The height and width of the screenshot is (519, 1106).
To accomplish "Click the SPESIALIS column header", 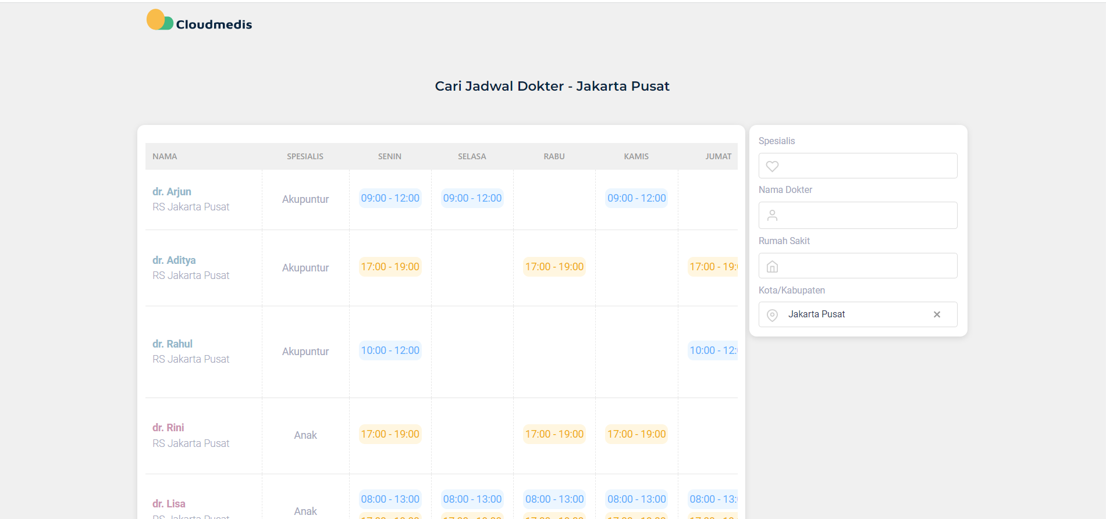I will pos(305,156).
